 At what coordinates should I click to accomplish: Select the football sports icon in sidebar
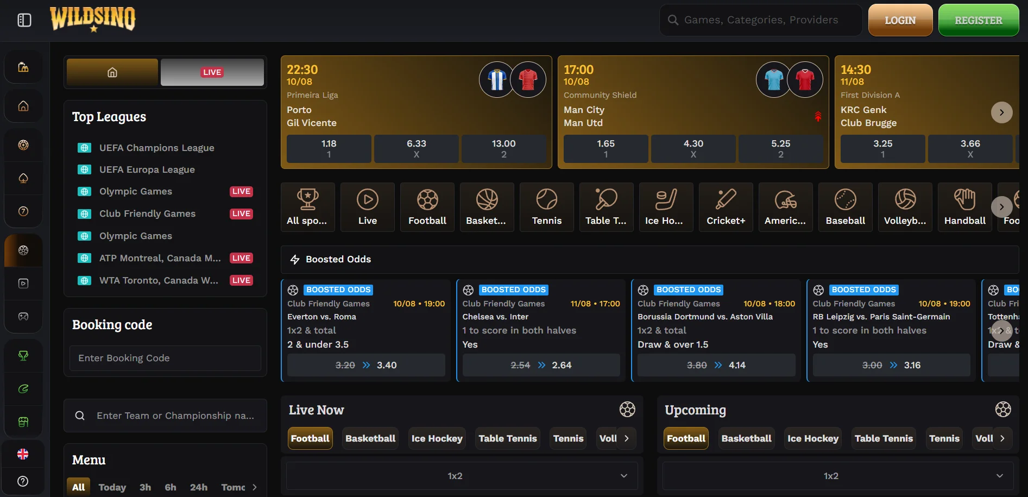(23, 250)
